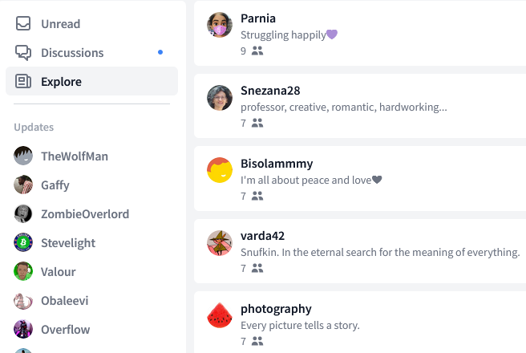Go to Valour updates
The width and height of the screenshot is (526, 353).
click(x=45, y=271)
